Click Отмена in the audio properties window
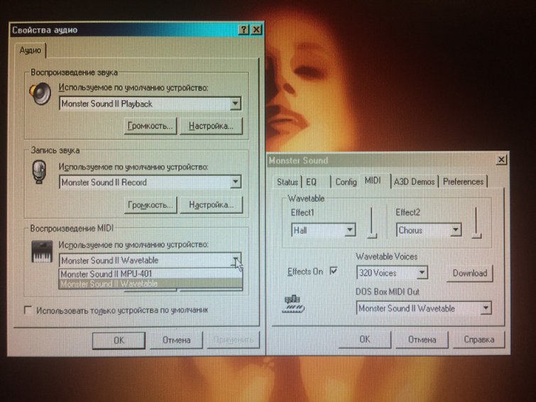The image size is (536, 402). coord(176,340)
